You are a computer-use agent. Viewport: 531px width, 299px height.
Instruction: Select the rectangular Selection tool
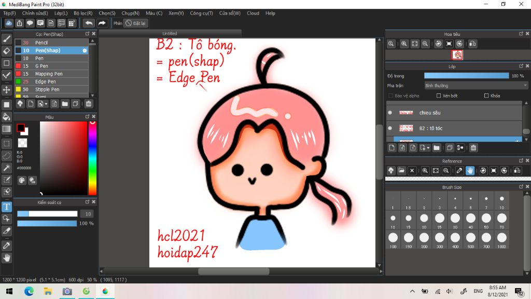coord(6,144)
